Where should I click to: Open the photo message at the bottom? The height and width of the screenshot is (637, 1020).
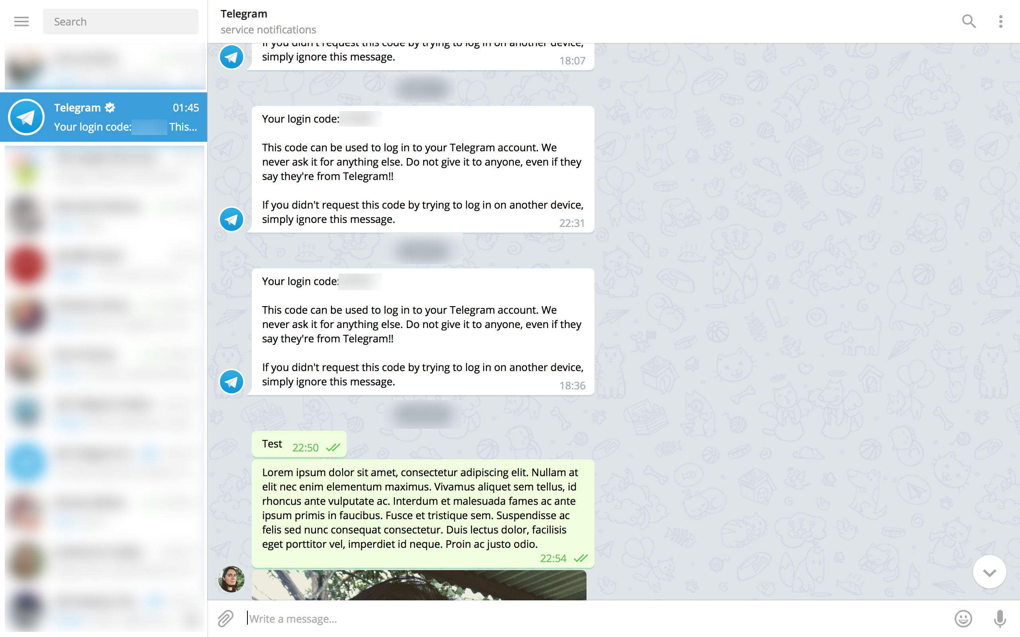tap(419, 585)
